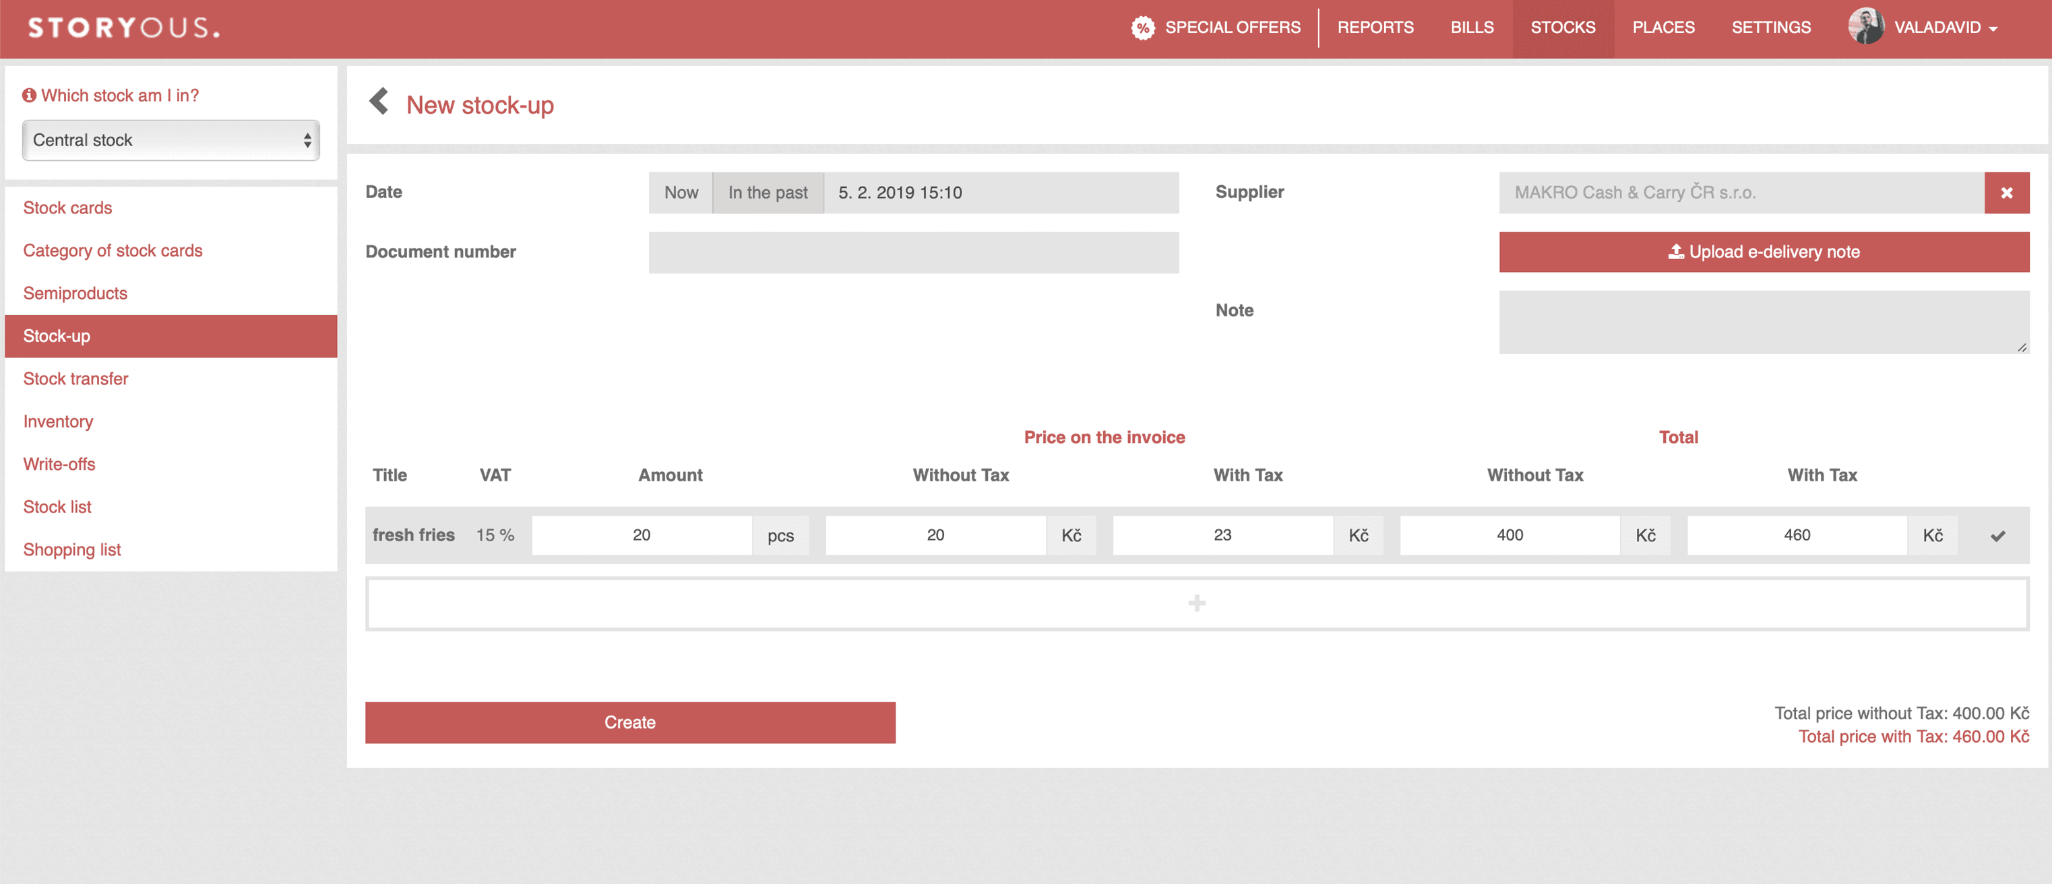Click the info icon beside Which stock am I in

coord(30,95)
